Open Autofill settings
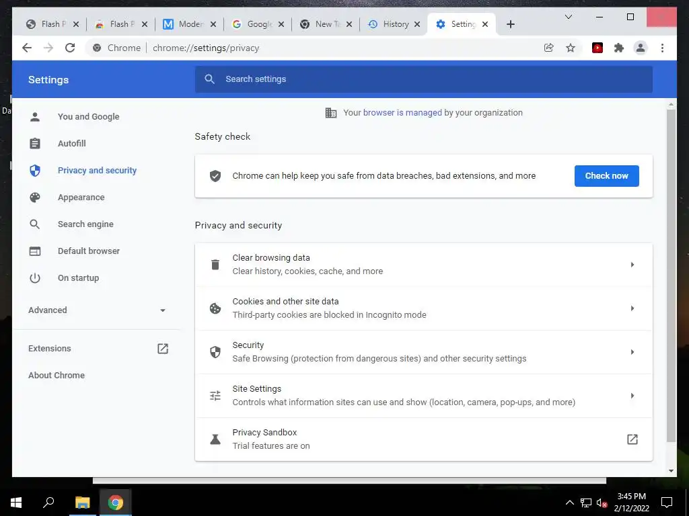The image size is (689, 516). point(71,144)
